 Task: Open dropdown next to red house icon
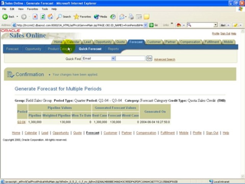[x=184, y=25]
